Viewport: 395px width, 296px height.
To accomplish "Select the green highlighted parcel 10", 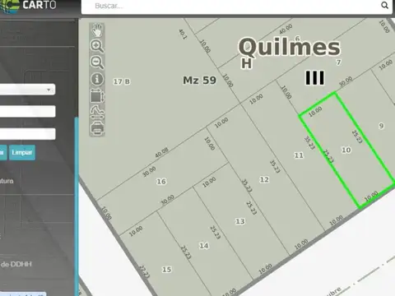I will coord(346,150).
